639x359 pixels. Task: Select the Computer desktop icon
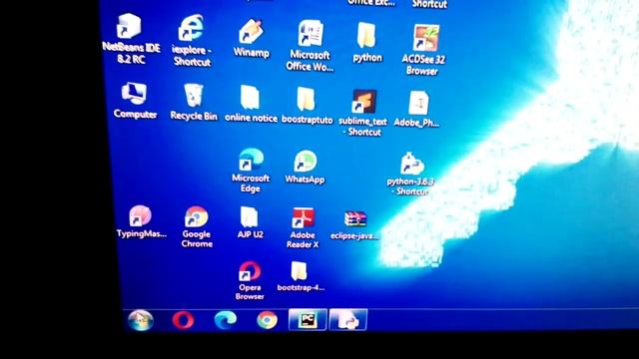tap(134, 94)
